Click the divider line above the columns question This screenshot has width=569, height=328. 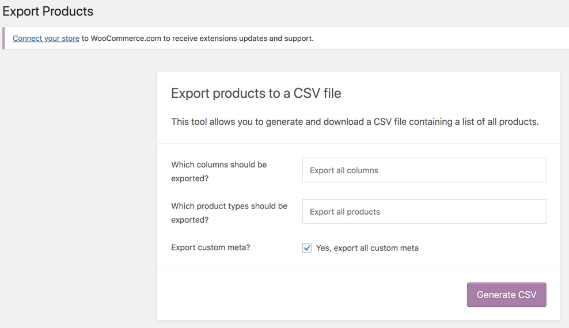pyautogui.click(x=358, y=143)
